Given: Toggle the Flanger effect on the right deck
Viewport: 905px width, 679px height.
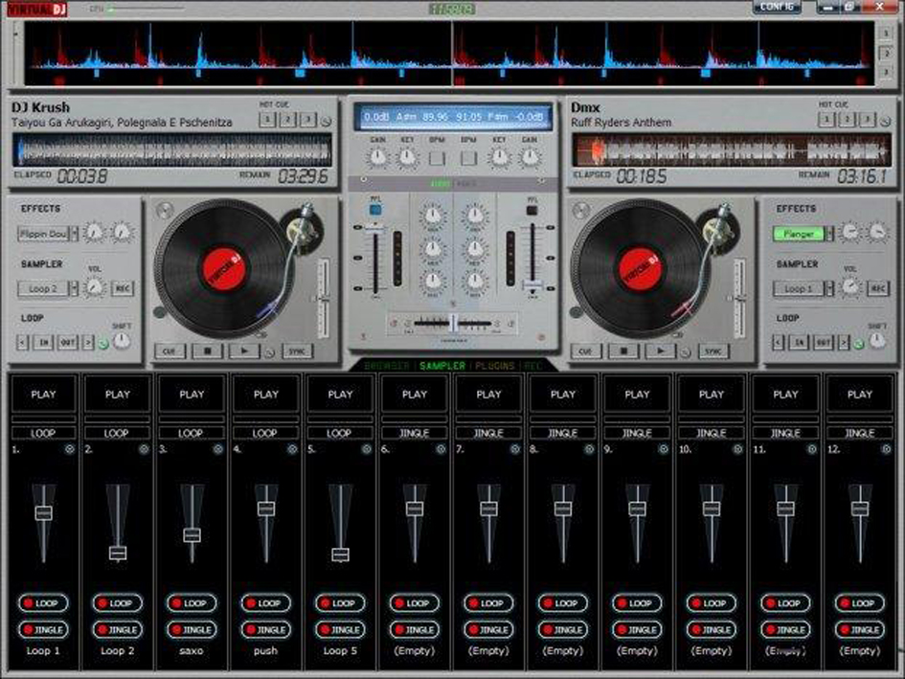Looking at the screenshot, I should coord(803,233).
